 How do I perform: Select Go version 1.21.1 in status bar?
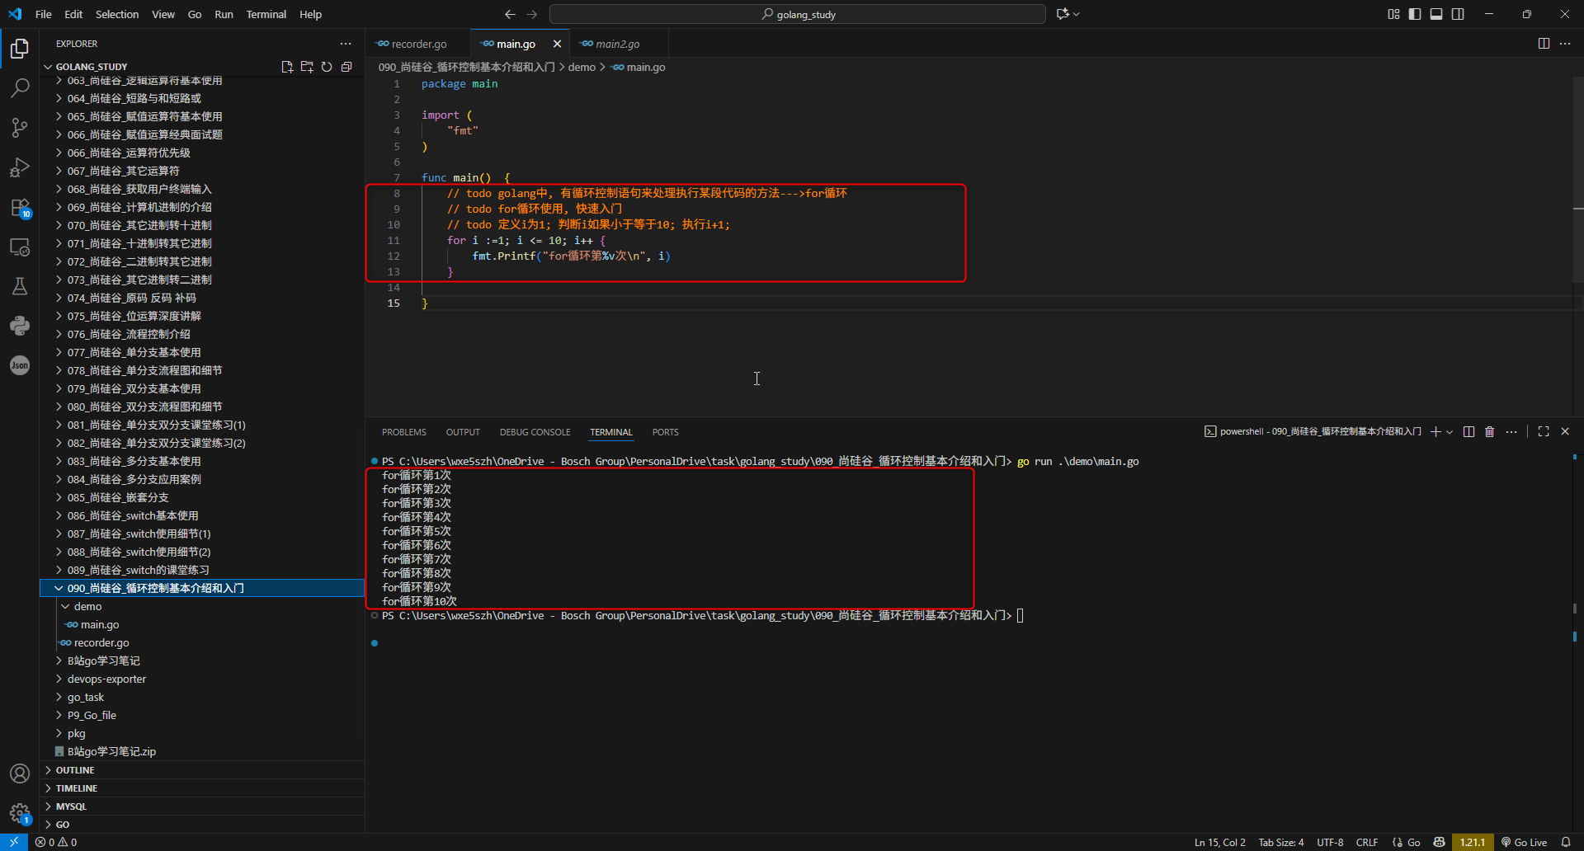tap(1473, 842)
